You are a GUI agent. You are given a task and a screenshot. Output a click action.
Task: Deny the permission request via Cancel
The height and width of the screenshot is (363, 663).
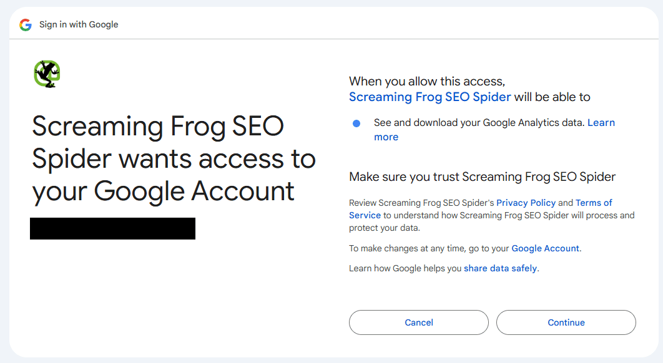point(418,322)
